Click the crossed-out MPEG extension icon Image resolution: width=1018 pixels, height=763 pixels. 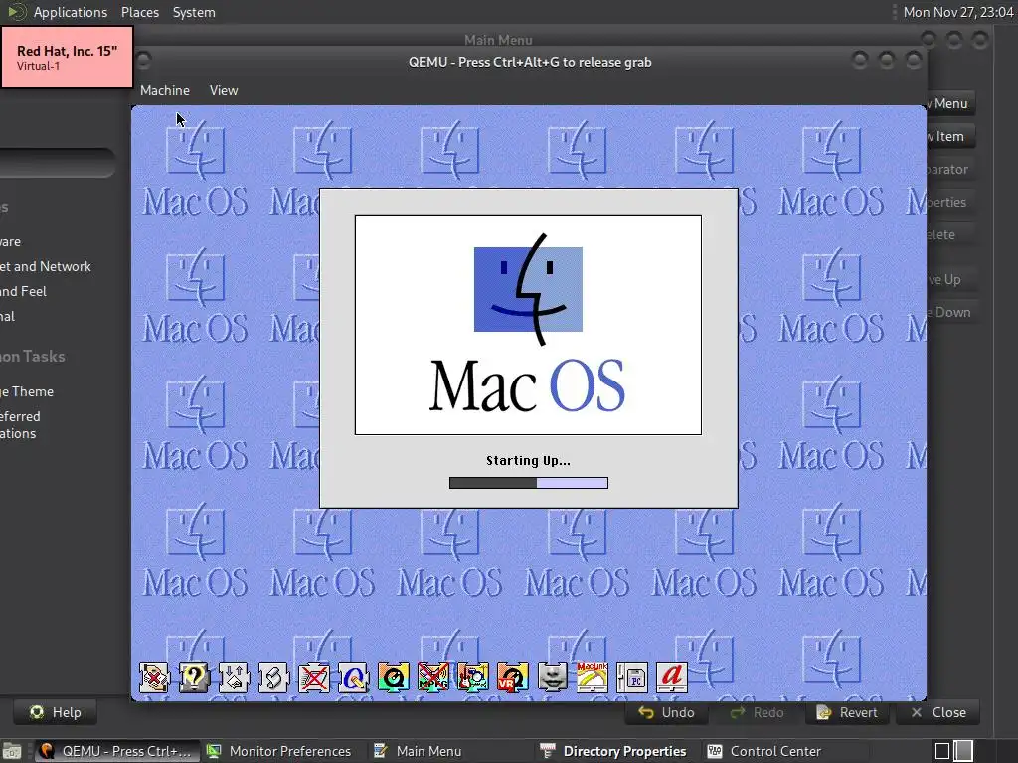[433, 678]
